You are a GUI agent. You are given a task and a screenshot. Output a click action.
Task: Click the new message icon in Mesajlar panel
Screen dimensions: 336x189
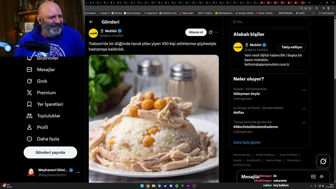click(313, 177)
